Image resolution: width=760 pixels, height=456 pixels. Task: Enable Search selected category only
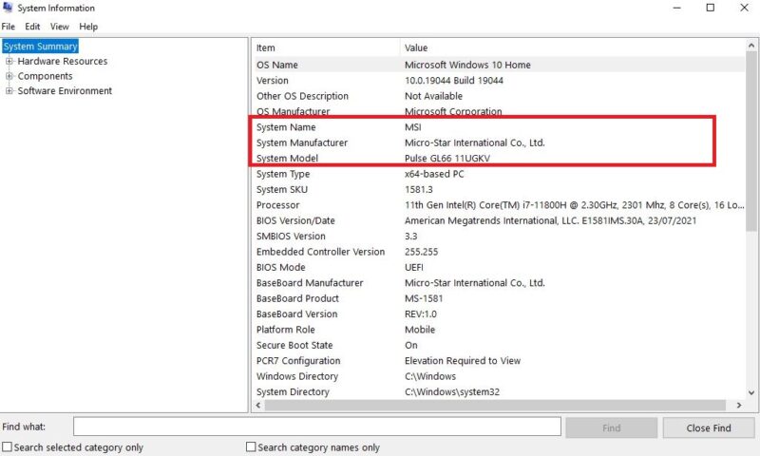pyautogui.click(x=8, y=446)
